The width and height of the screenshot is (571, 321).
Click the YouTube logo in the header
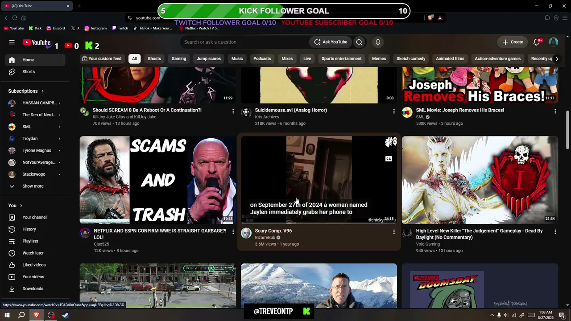(37, 42)
